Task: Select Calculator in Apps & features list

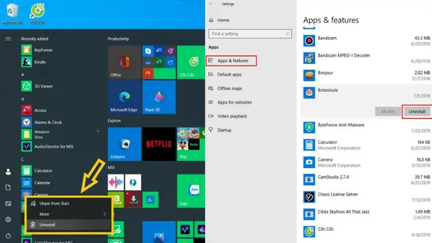Action: point(366,145)
